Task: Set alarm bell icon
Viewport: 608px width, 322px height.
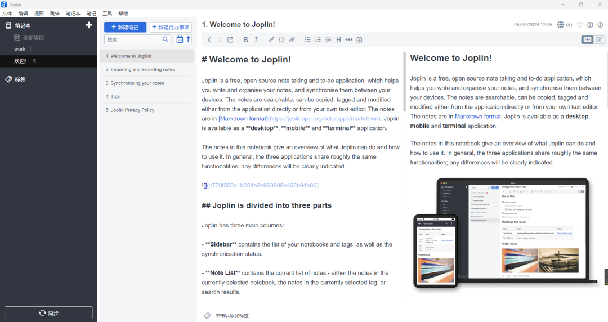Action: (580, 24)
